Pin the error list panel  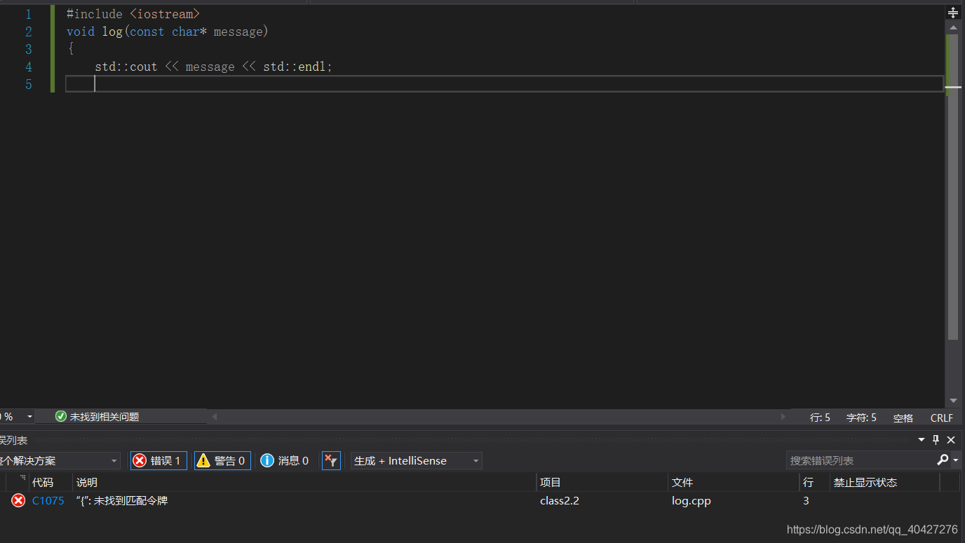click(x=936, y=440)
